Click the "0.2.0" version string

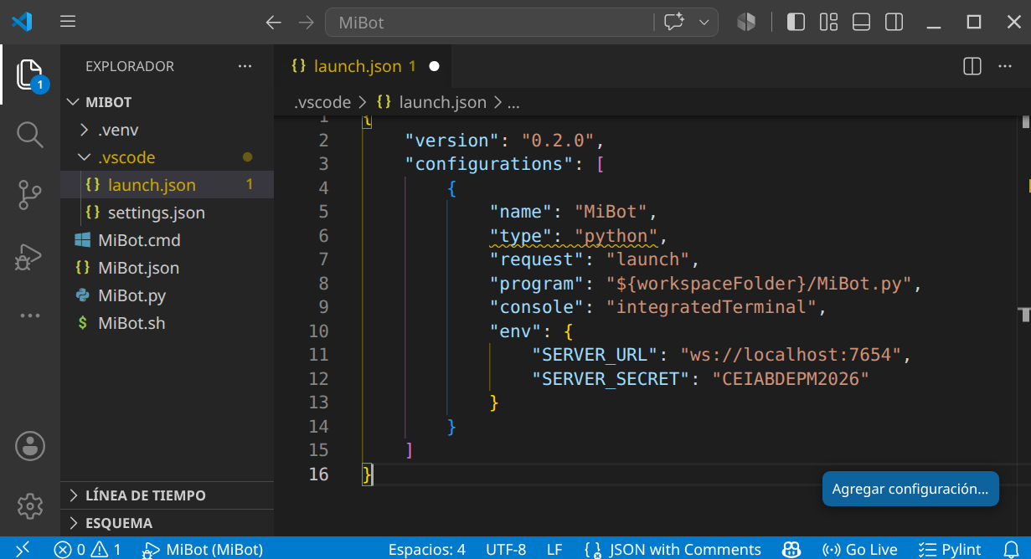point(558,141)
